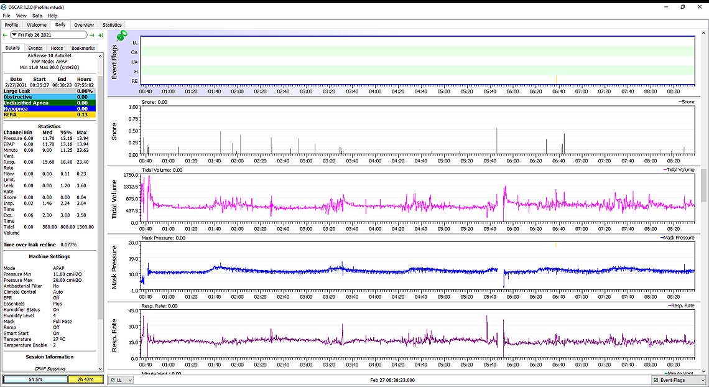Screen dimensions: 709x387
Task: Open the LL event combo box
Action: [x=121, y=380]
